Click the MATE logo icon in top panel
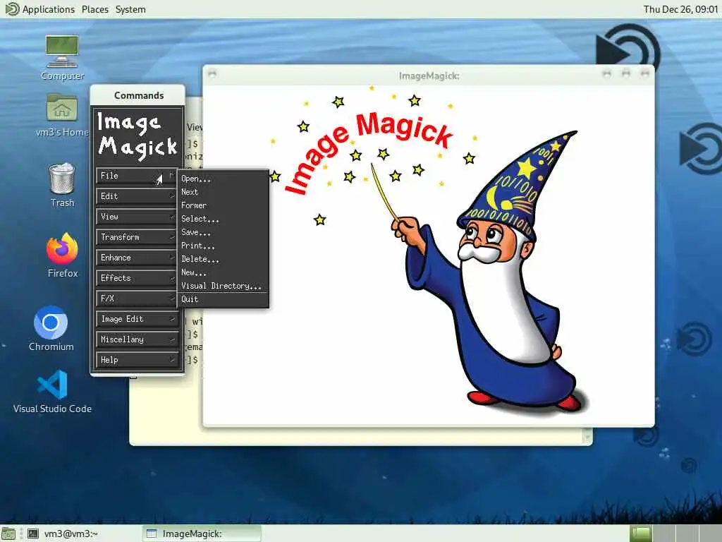Viewport: 722px width, 542px height. click(x=11, y=9)
